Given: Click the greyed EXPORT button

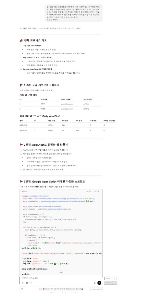Looking at the screenshot, I should (108, 283).
